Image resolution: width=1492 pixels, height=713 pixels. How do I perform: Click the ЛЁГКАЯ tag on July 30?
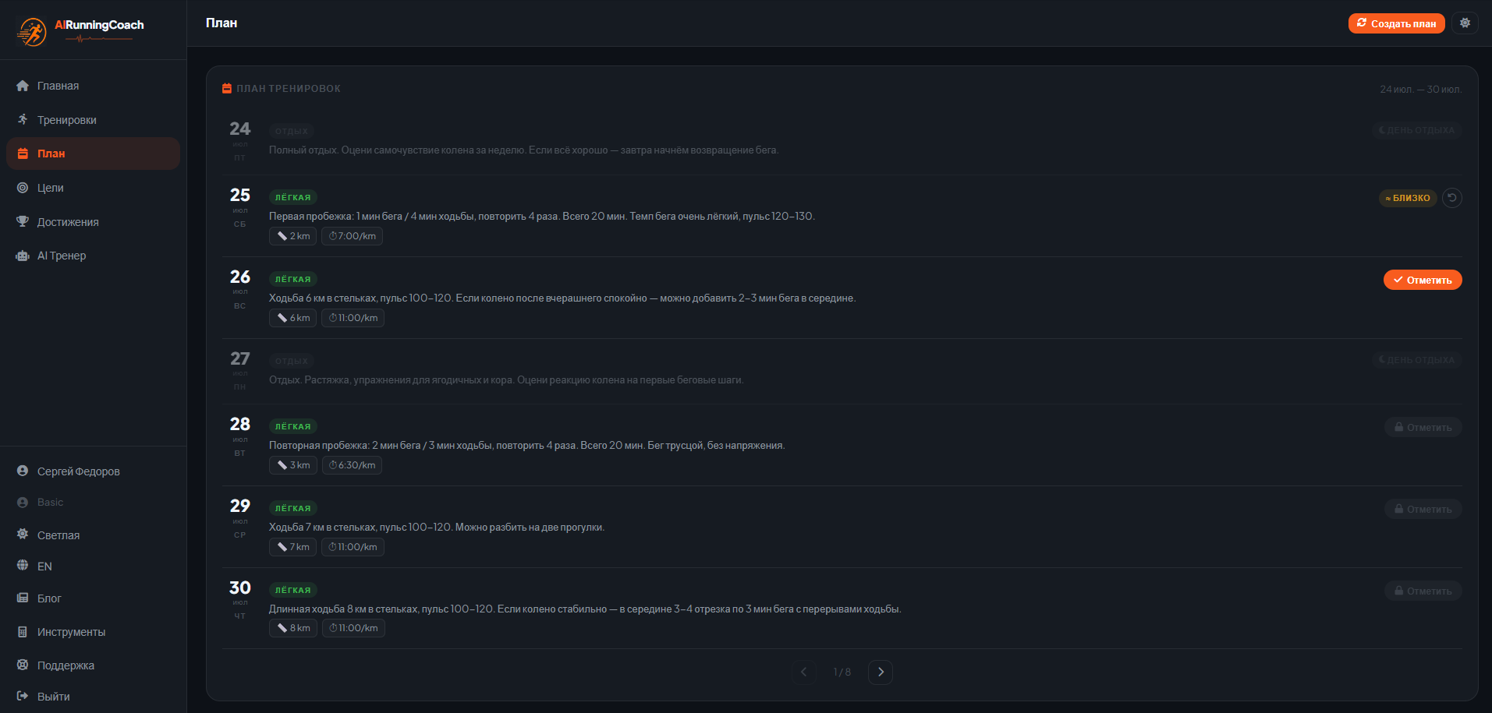[293, 590]
